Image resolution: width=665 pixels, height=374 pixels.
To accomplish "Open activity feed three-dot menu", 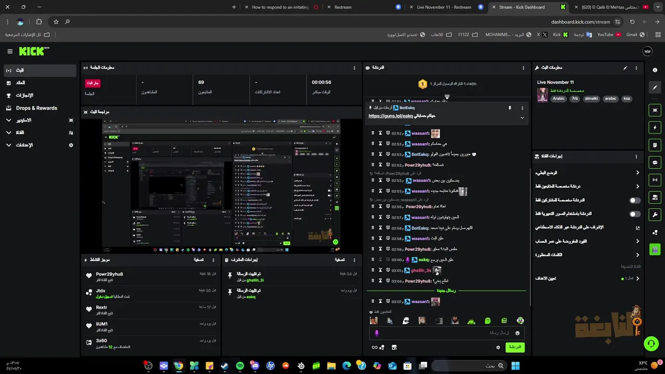I will point(213,260).
